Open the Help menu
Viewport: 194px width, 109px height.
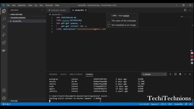pos(57,5)
